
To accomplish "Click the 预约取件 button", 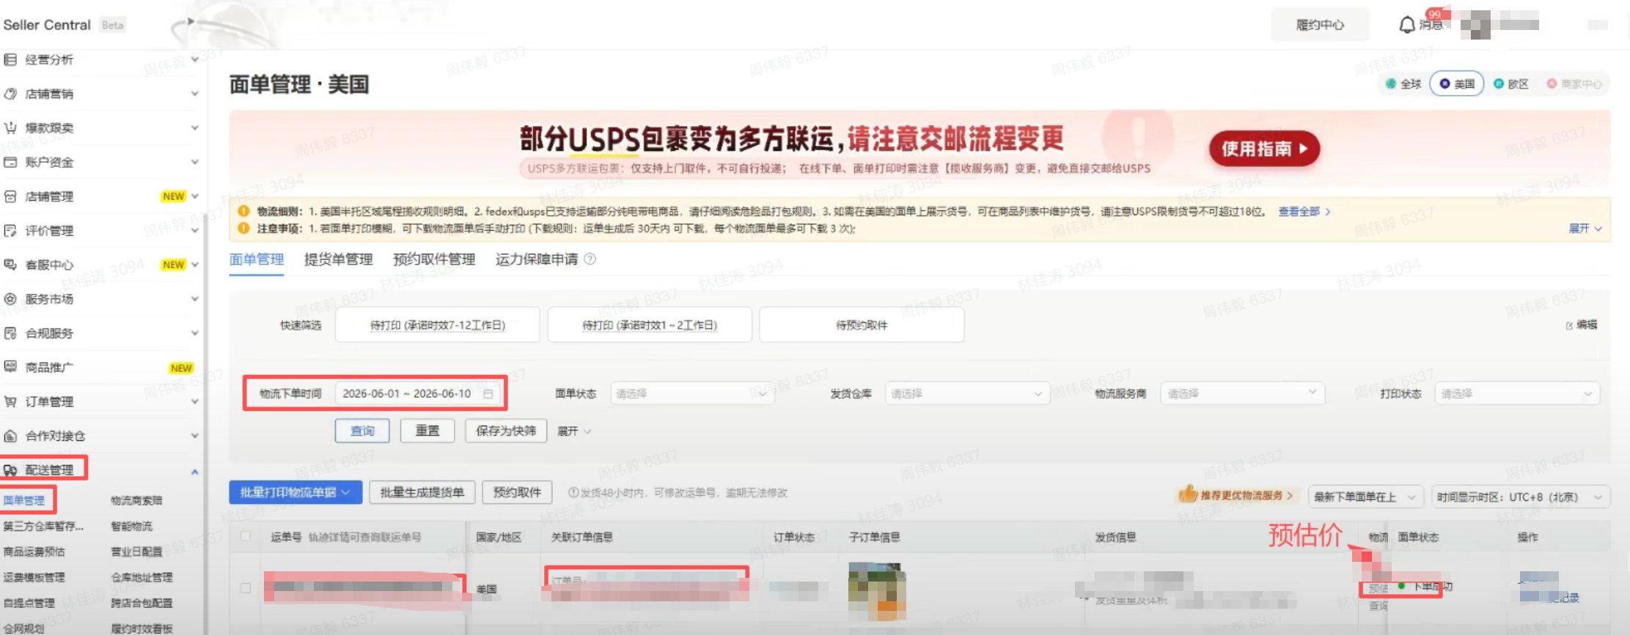I will 517,493.
